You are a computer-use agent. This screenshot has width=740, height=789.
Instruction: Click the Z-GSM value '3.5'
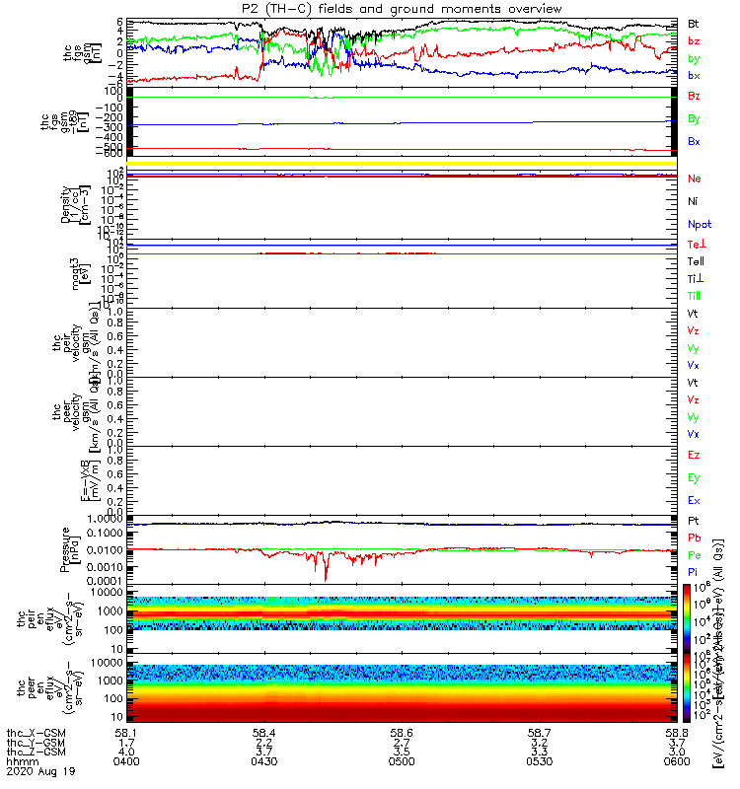402,753
